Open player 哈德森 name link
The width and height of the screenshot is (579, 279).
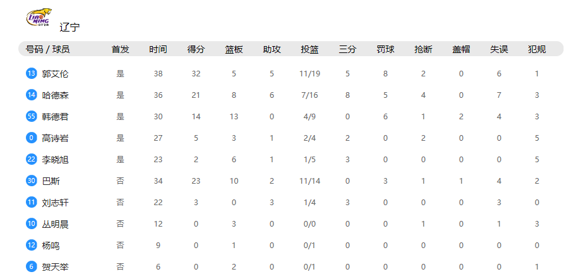coord(55,95)
